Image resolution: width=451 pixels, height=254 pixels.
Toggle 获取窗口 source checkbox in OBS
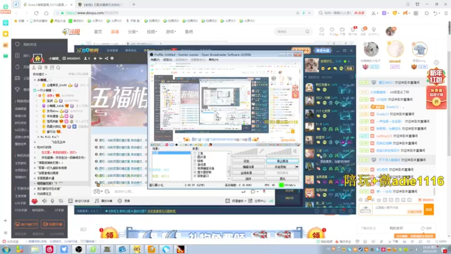click(x=195, y=176)
